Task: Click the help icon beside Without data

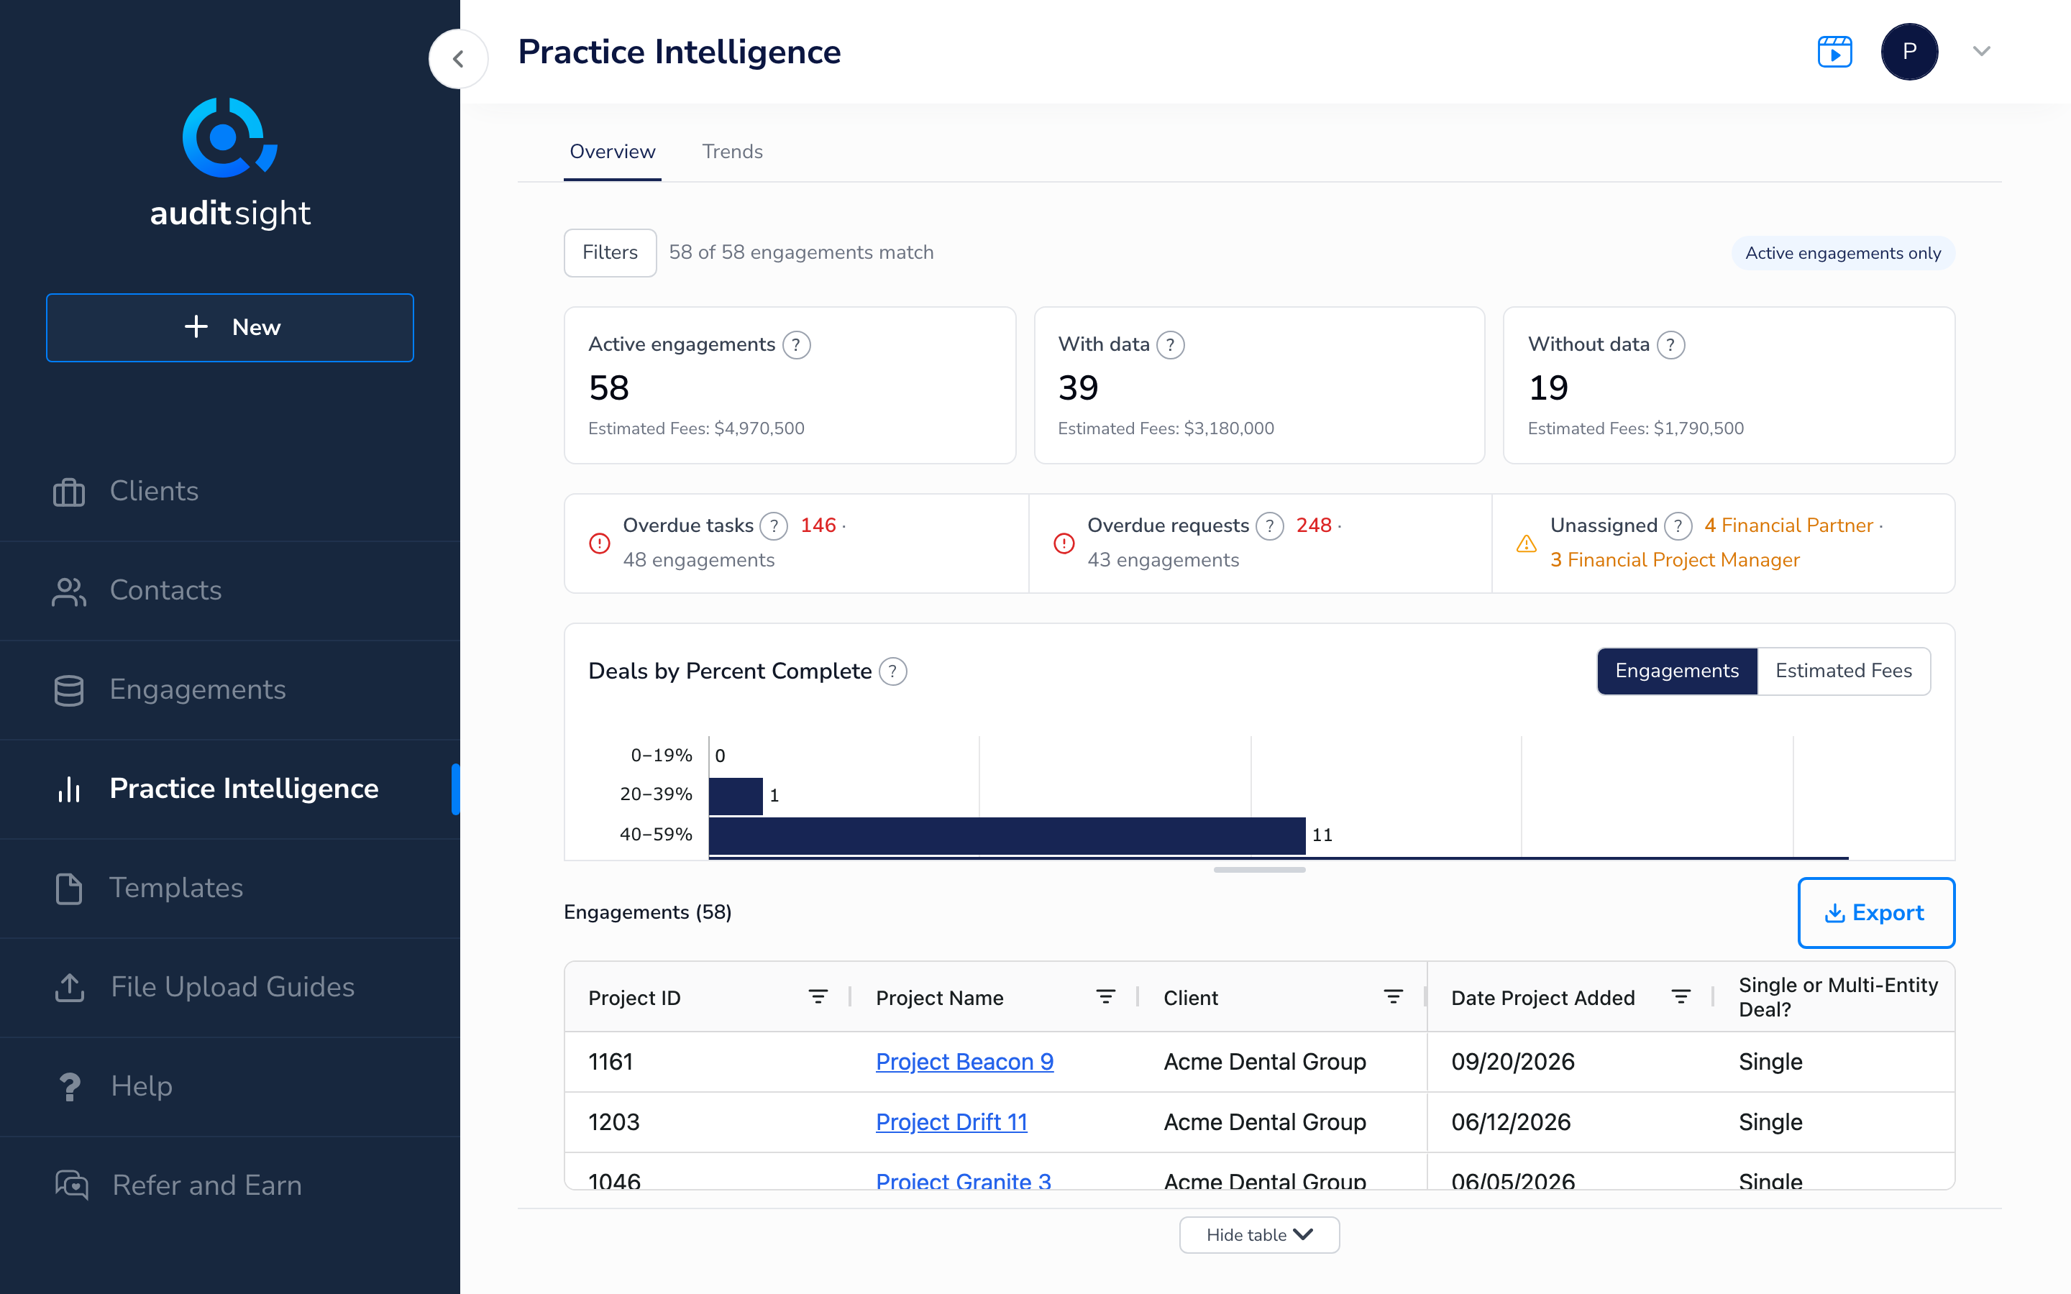Action: click(1670, 345)
